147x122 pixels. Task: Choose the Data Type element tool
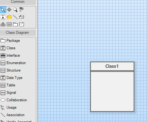(x=18, y=78)
